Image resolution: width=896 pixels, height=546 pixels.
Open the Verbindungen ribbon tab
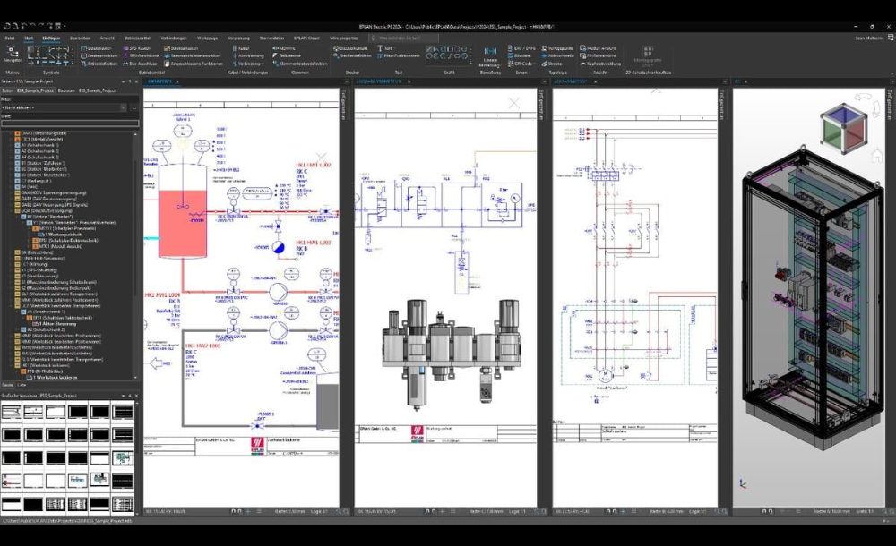tap(174, 38)
